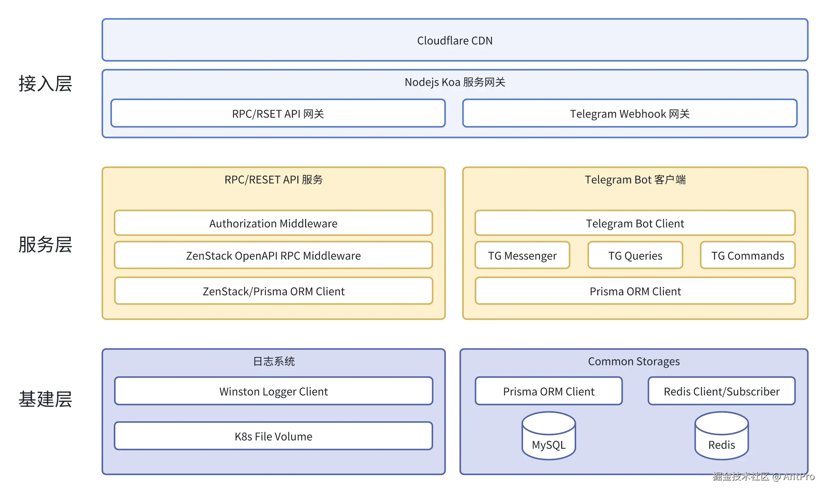This screenshot has width=827, height=494.
Task: Select the TG Queries box
Action: (x=635, y=255)
